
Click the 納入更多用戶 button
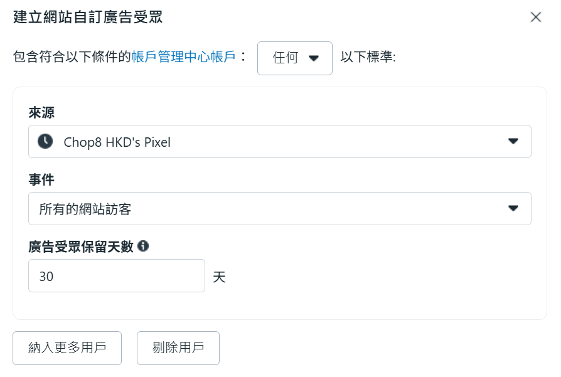[67, 348]
